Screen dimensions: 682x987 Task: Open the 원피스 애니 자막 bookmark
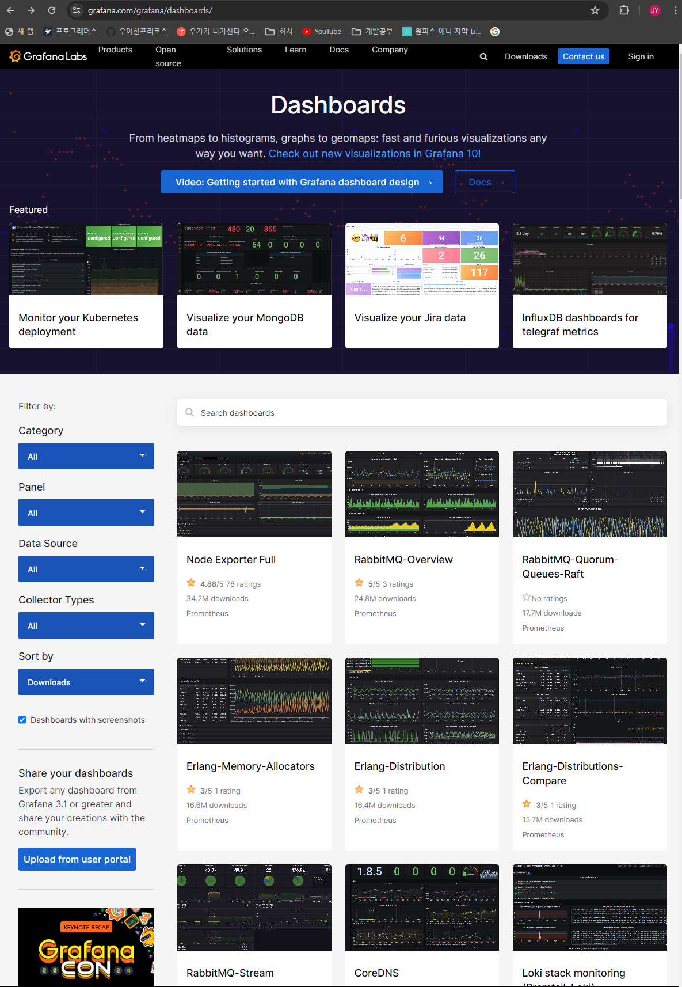[x=441, y=32]
